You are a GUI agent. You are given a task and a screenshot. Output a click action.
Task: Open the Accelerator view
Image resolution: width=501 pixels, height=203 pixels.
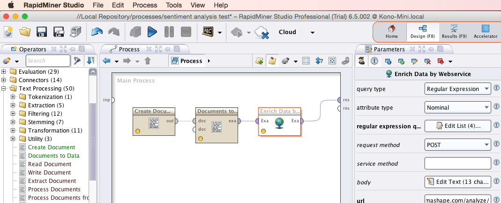coord(486,32)
